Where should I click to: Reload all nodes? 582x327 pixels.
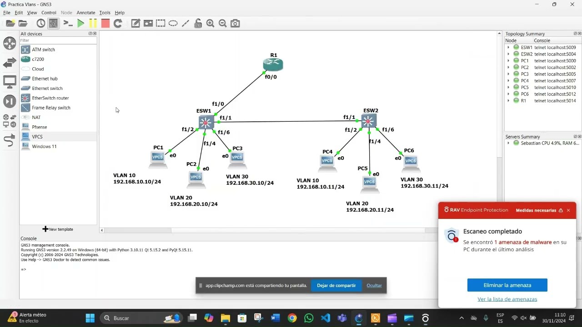118,23
